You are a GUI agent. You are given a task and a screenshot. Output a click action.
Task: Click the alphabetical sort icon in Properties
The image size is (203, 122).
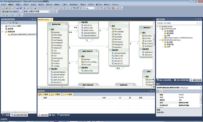tap(161, 91)
